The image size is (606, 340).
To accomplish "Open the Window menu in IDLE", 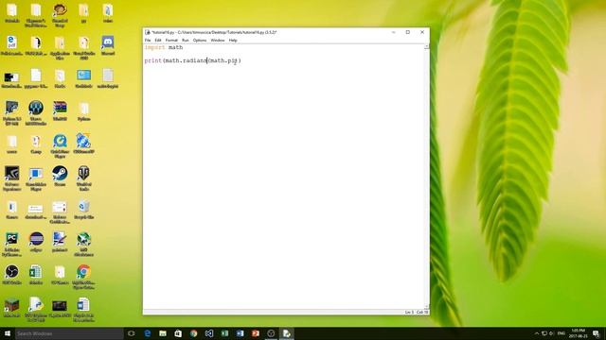I will pos(218,40).
